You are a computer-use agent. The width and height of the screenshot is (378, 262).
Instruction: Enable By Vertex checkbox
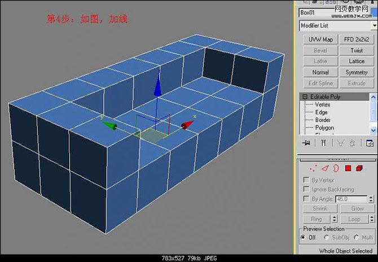pos(306,180)
